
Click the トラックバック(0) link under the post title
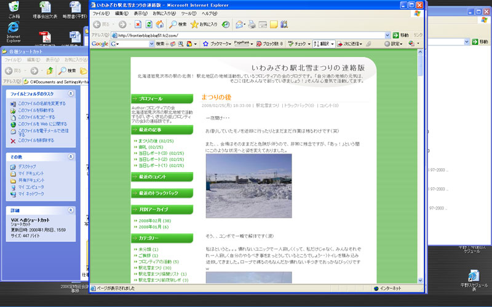pyautogui.click(x=299, y=106)
